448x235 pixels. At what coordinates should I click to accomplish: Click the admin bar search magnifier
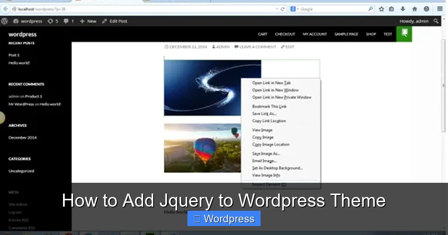tap(436, 21)
